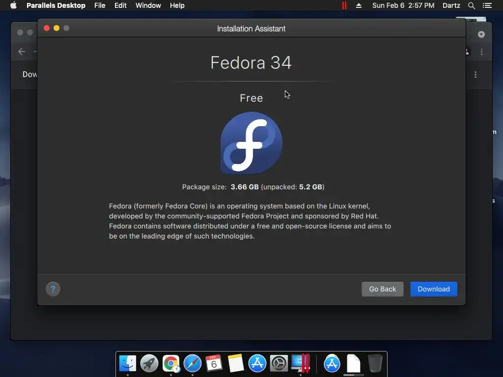Viewport: 503px width, 377px height.
Task: Open the Edit menu
Action: (x=120, y=5)
